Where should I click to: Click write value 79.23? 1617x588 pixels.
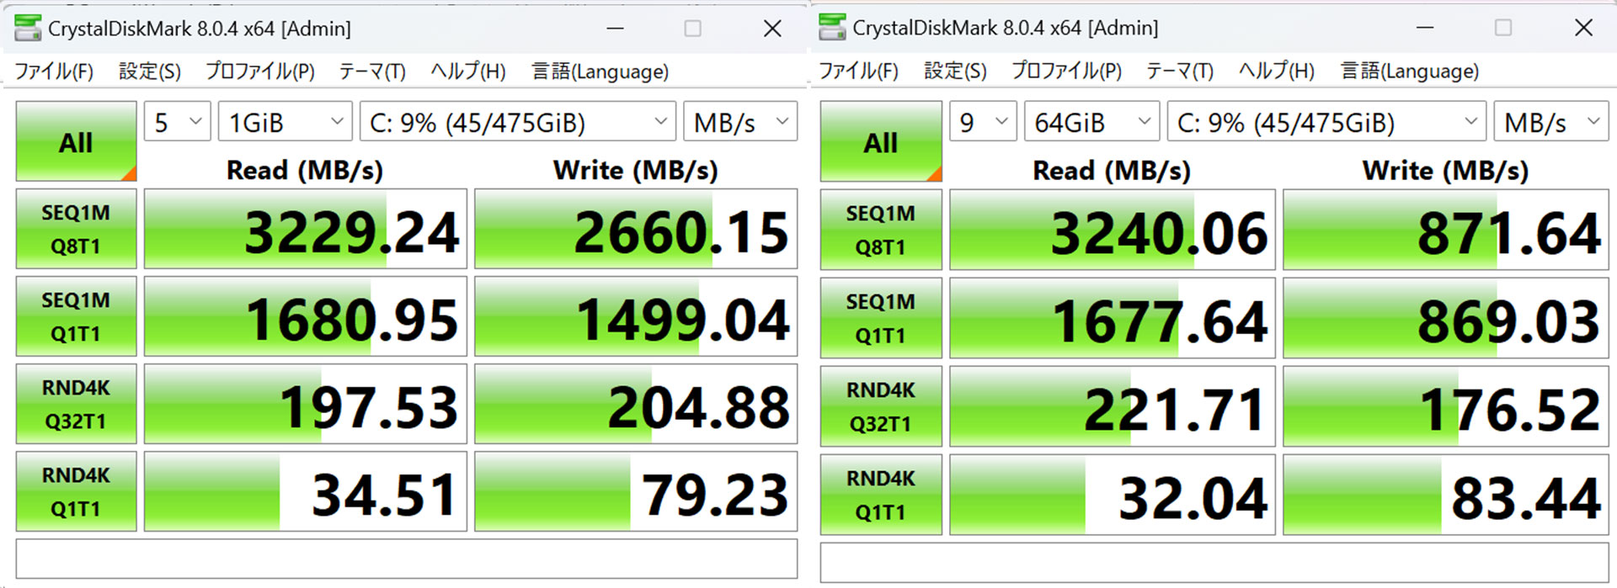coord(636,491)
